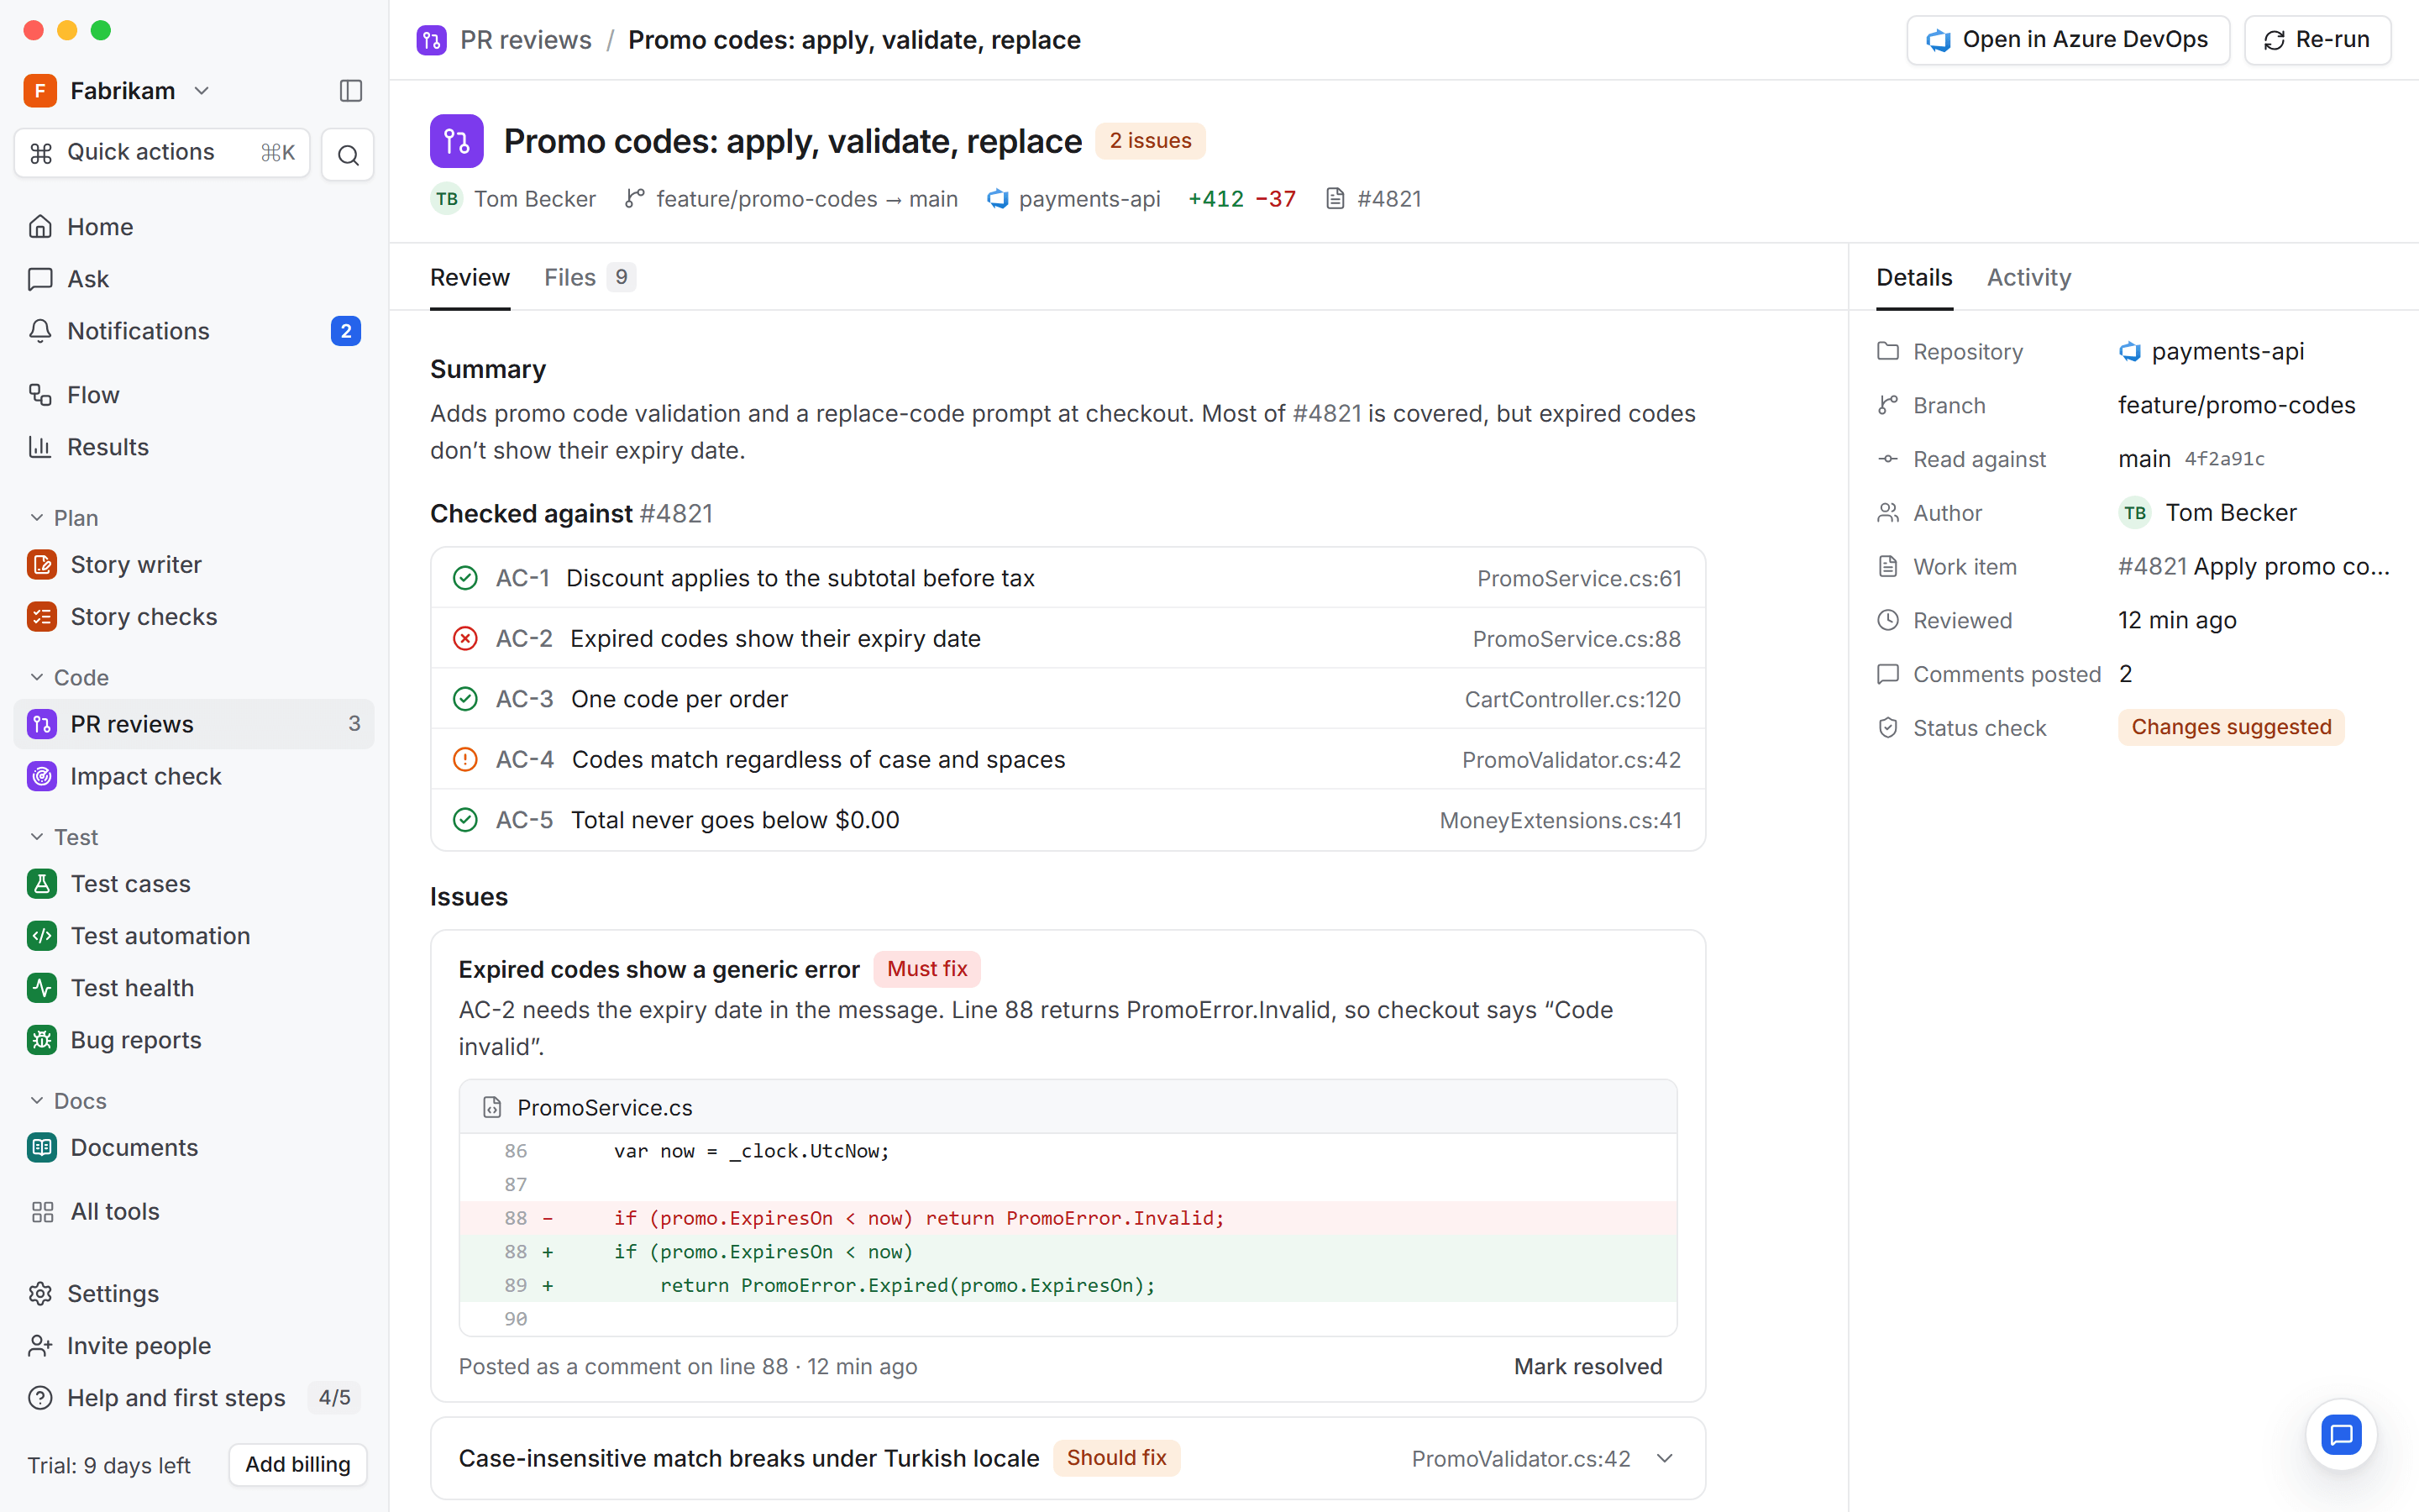Open Bug reports tool
The width and height of the screenshot is (2419, 1512).
(x=194, y=1040)
